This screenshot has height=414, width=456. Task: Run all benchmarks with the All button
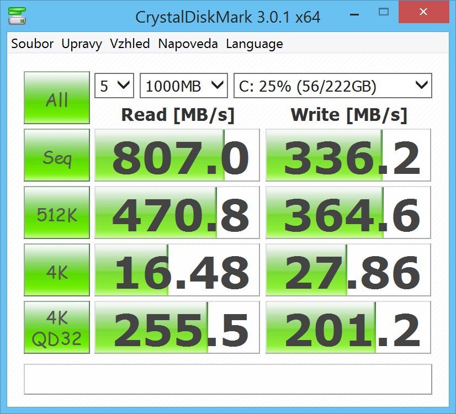tap(57, 98)
